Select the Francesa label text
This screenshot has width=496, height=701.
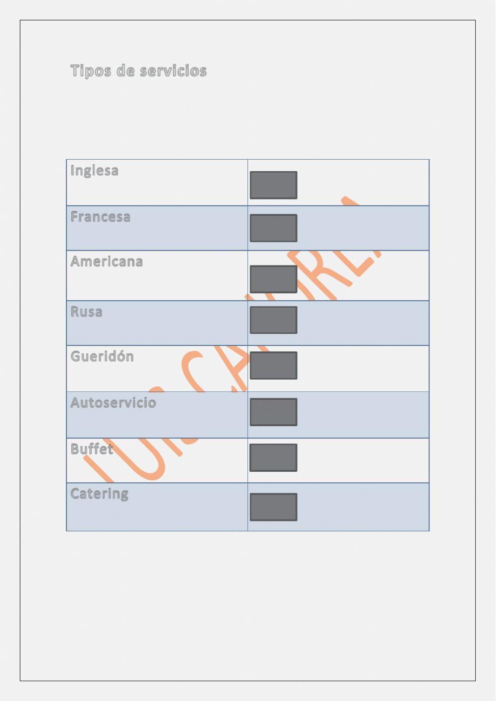100,217
